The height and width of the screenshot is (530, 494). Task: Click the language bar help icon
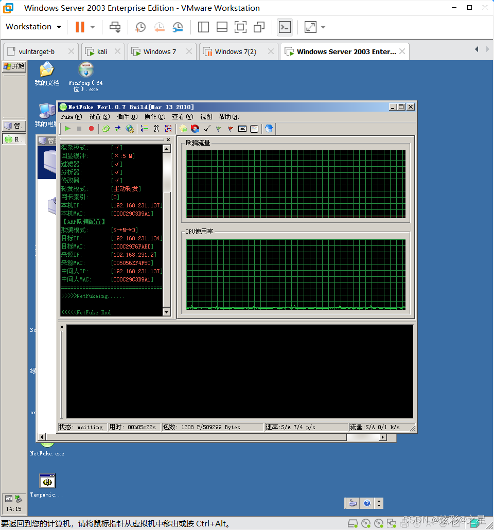(367, 503)
